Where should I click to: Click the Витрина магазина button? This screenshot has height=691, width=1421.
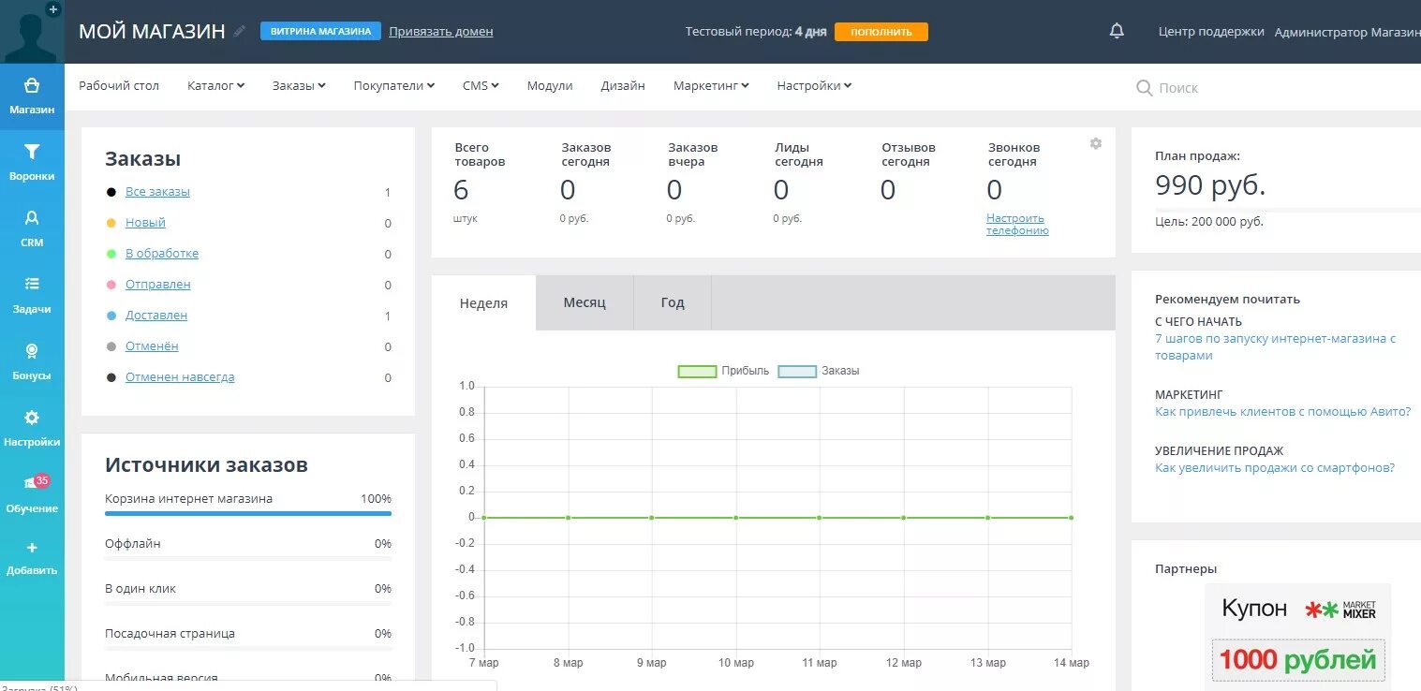320,31
